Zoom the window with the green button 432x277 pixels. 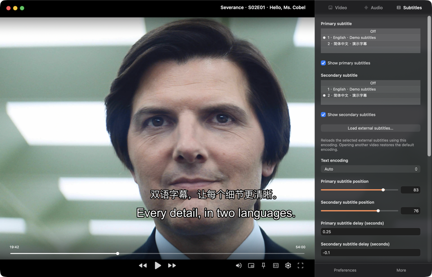(x=22, y=8)
